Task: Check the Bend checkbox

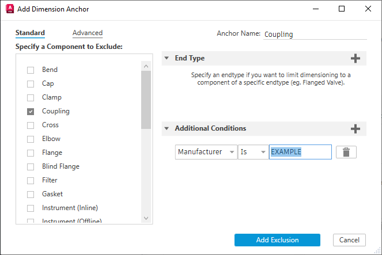Action: coord(31,70)
